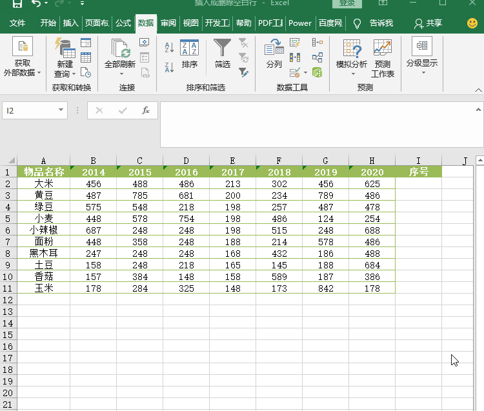Click the Recent Sources icon
The width and height of the screenshot is (484, 411).
point(86,72)
